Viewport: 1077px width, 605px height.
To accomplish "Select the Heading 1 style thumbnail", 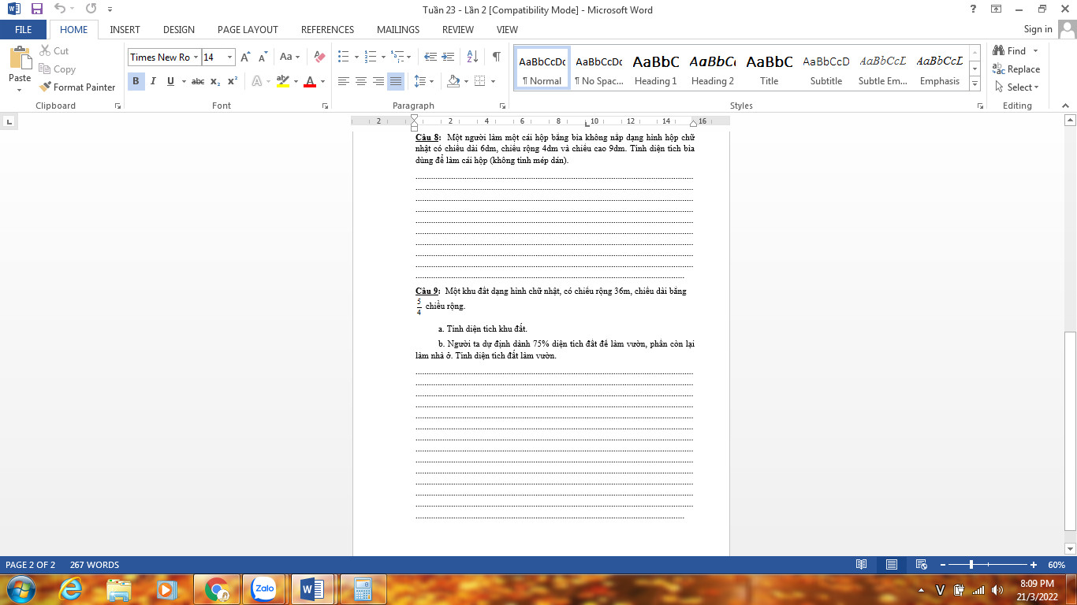I will [655, 69].
